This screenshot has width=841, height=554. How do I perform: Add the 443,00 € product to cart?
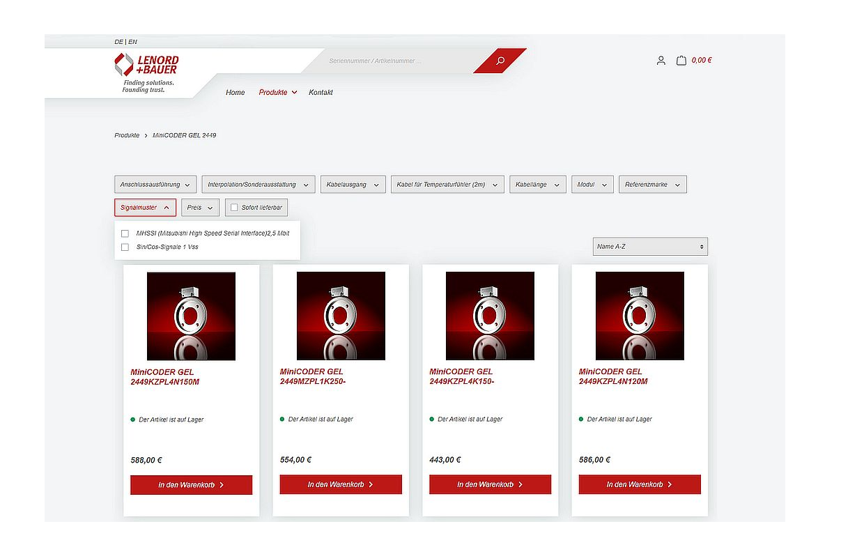point(490,484)
